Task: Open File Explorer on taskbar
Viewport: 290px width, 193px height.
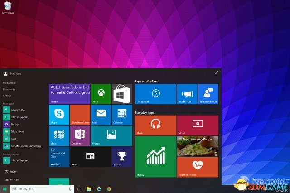Action: click(89, 189)
